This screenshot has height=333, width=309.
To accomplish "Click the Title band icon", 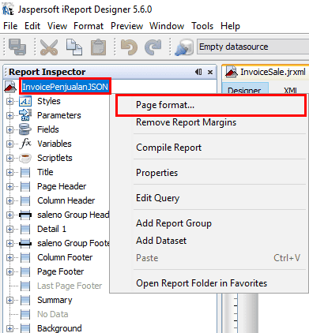I will pos(25,172).
